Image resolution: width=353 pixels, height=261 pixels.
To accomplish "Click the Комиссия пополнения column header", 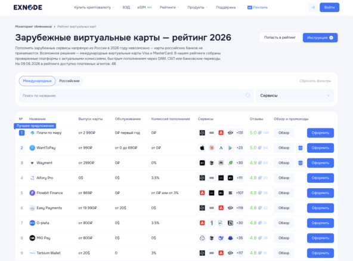I will coord(171,119).
